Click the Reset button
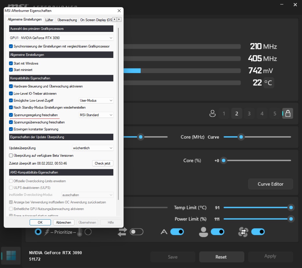This screenshot has height=268, width=302. [x=221, y=257]
